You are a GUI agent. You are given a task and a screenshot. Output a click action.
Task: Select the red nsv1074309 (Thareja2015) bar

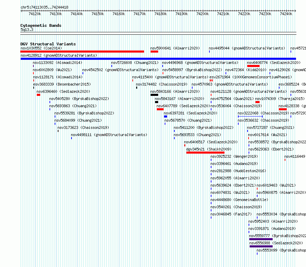[x=258, y=102]
